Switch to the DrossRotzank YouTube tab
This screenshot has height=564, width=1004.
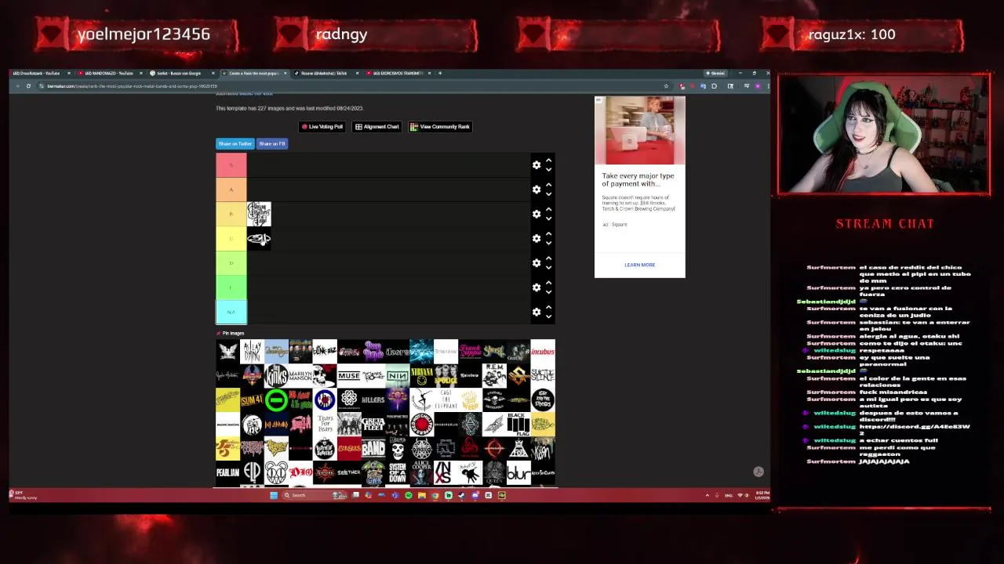[39, 73]
